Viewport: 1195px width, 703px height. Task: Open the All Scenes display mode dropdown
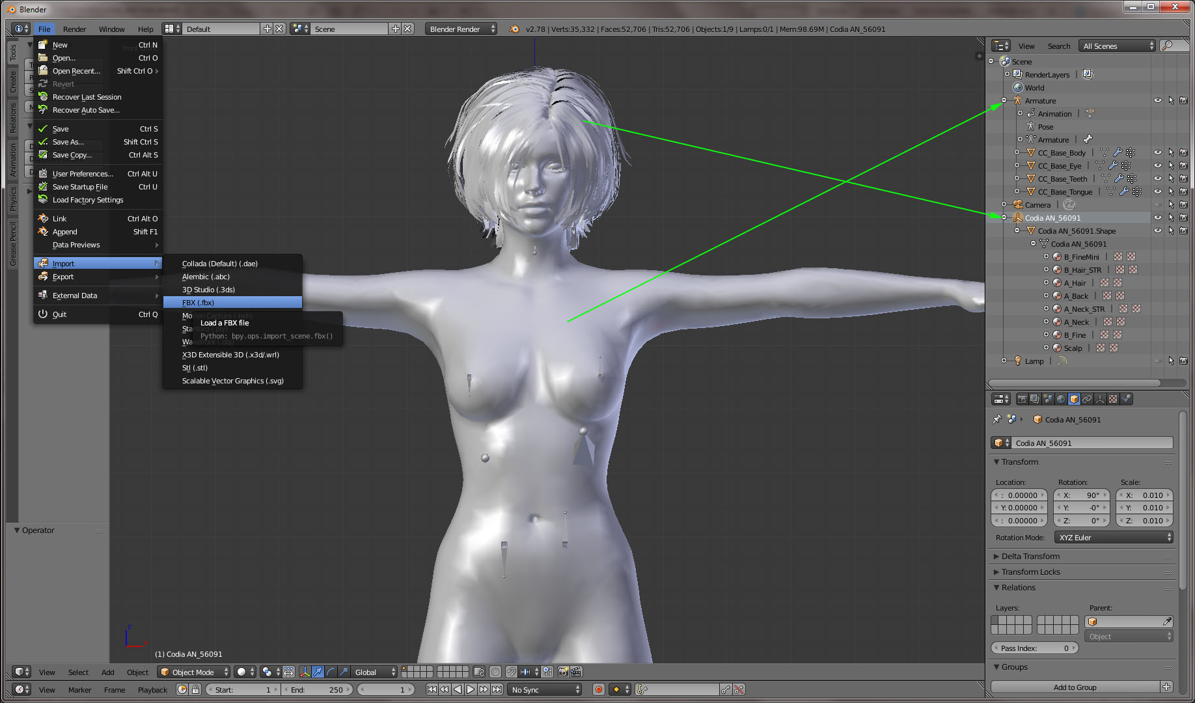coord(1117,46)
